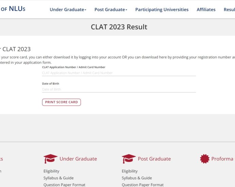
Task: Focus the CLAT Application Number input field
Action: (x=119, y=73)
